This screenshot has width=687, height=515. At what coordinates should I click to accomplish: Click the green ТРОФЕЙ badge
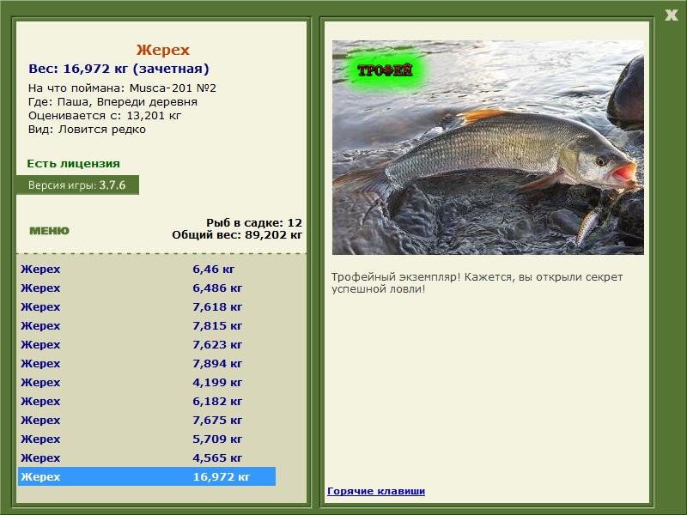[385, 70]
